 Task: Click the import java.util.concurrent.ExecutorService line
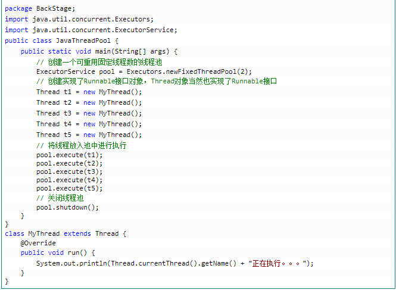[91, 30]
